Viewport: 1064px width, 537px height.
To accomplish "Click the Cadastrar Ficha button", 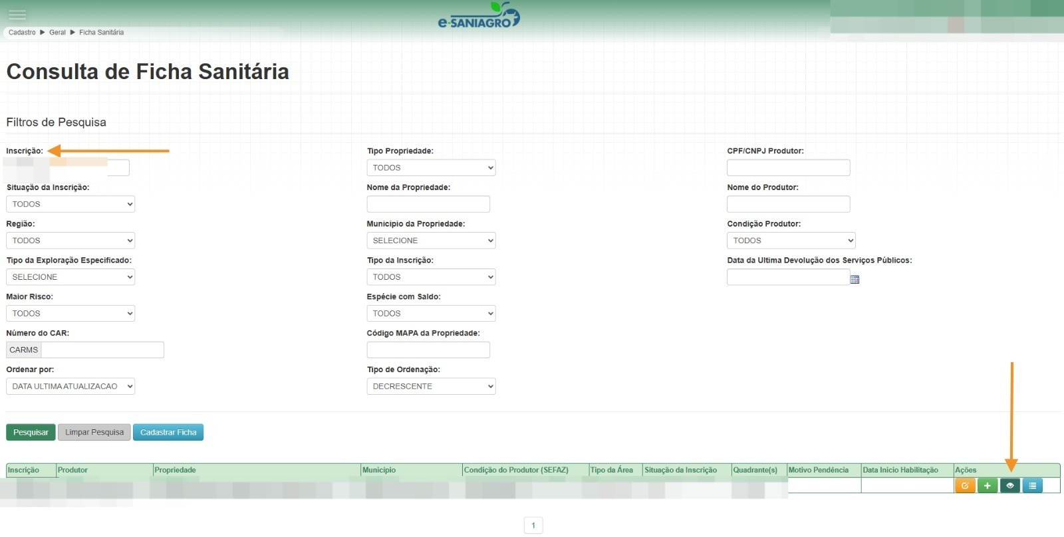I will [168, 432].
